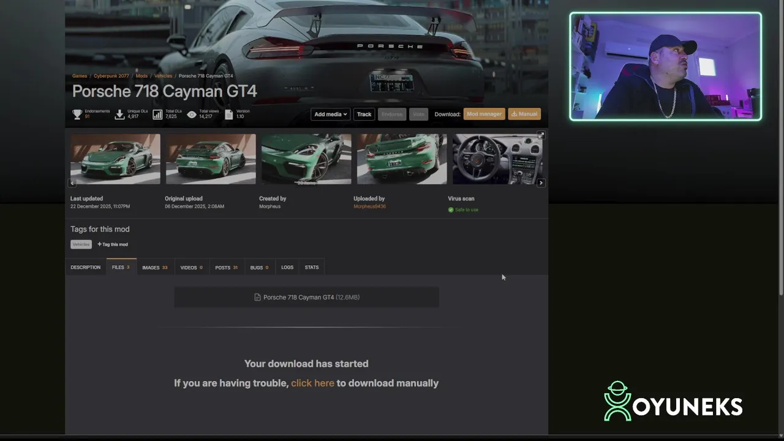Open the Logs tab

click(x=287, y=268)
